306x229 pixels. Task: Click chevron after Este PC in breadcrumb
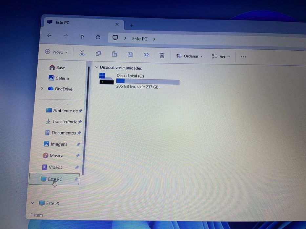click(154, 39)
